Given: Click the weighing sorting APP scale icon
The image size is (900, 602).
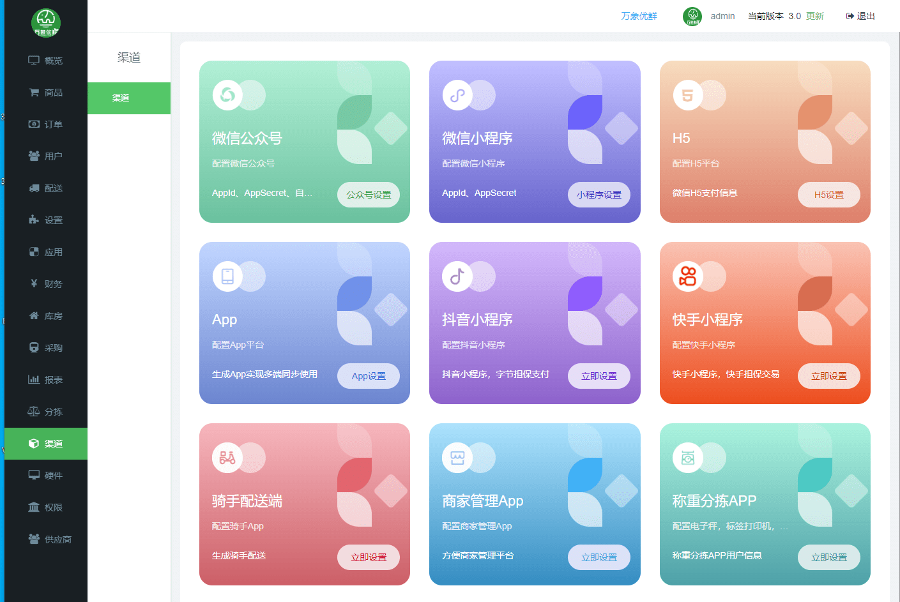Looking at the screenshot, I should [x=688, y=458].
